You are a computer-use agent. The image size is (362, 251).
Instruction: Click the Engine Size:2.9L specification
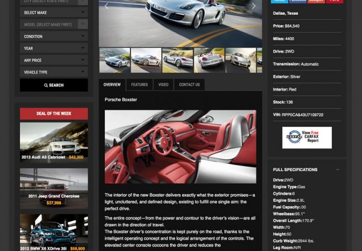[288, 200]
